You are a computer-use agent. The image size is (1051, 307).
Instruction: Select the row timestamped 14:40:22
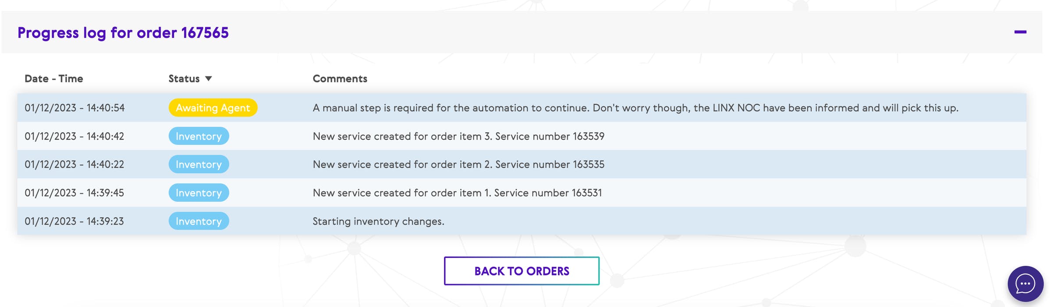pos(75,164)
